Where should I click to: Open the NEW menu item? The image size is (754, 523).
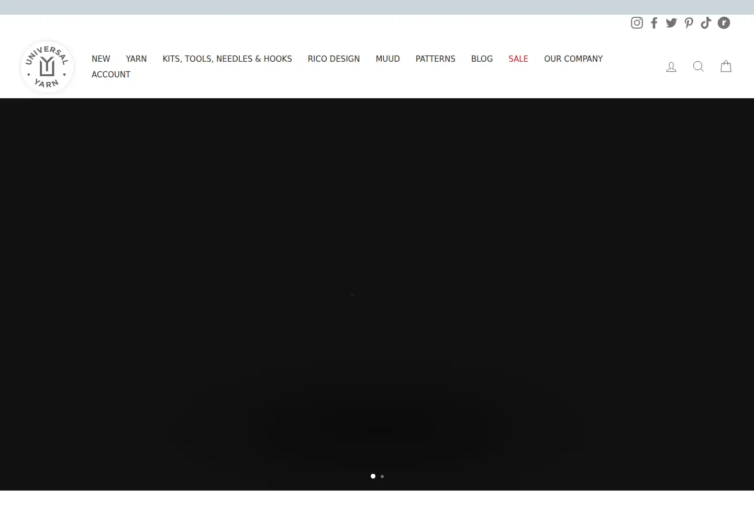coord(101,59)
